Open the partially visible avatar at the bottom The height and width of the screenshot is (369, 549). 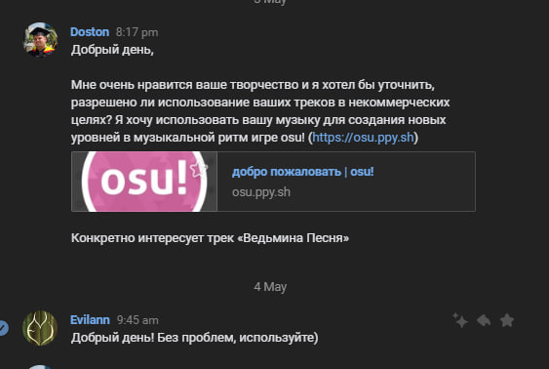point(40,366)
